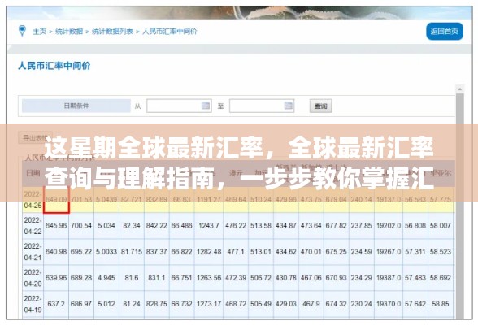478x325 pixels.
Task: Click the cell with value 58.007
Action: pyautogui.click(x=441, y=226)
